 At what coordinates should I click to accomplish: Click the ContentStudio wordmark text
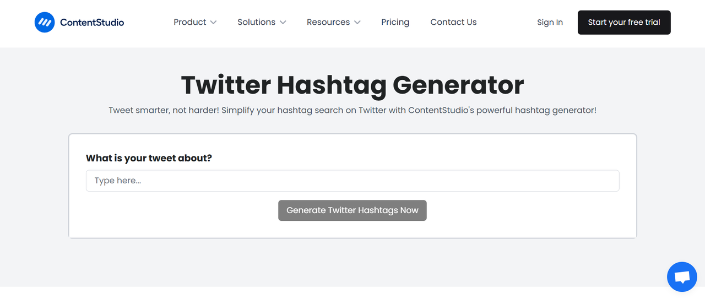pos(92,23)
